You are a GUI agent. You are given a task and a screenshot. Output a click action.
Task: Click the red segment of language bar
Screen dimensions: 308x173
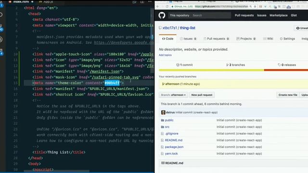286,70
